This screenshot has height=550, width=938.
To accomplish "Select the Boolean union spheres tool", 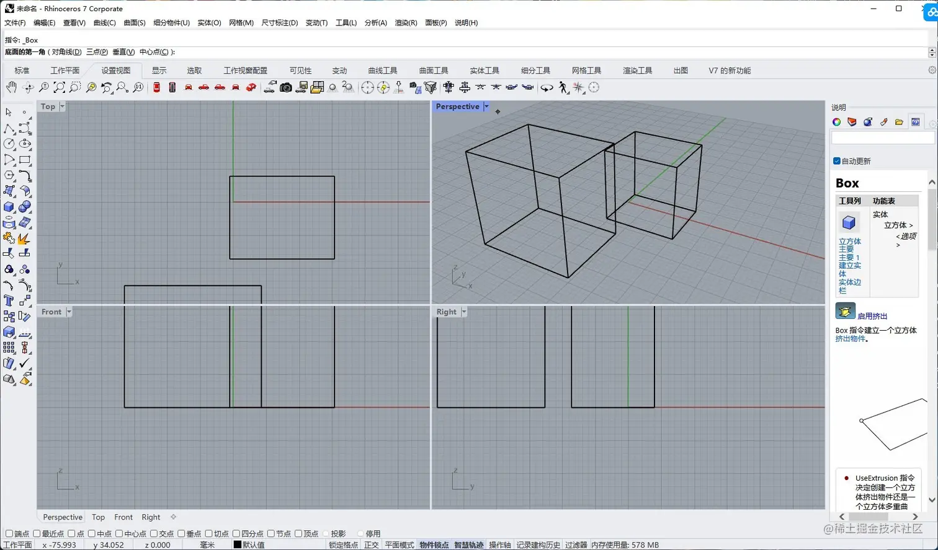I will 25,207.
